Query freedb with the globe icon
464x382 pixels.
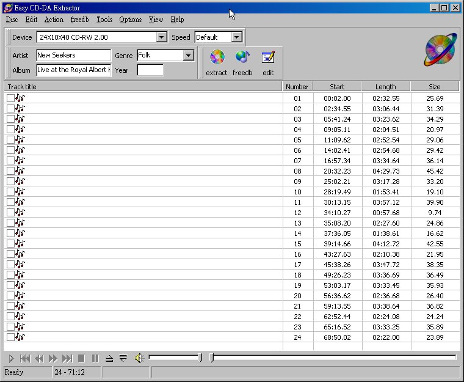pyautogui.click(x=242, y=57)
